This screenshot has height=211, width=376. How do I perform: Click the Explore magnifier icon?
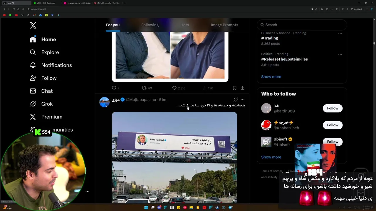[33, 52]
